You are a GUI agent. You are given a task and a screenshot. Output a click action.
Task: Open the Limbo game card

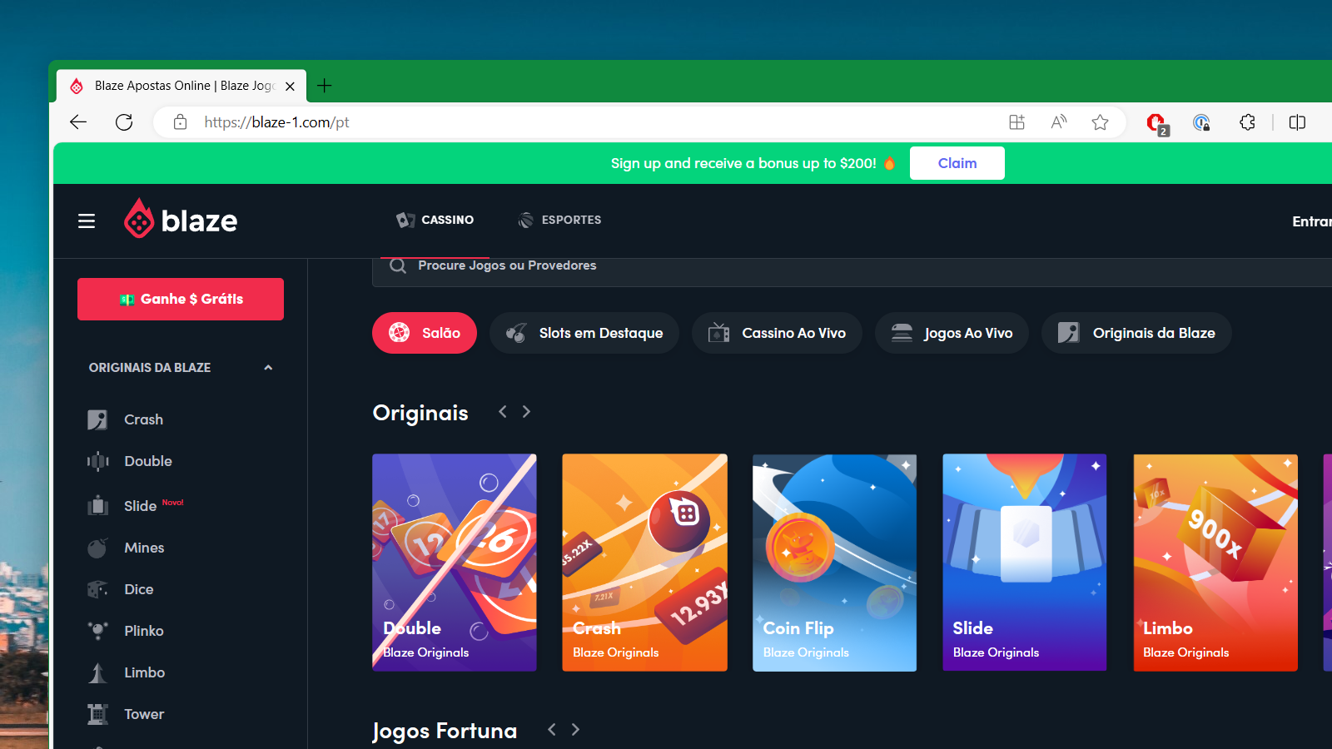pyautogui.click(x=1215, y=563)
